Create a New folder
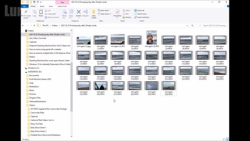 (x=94, y=14)
